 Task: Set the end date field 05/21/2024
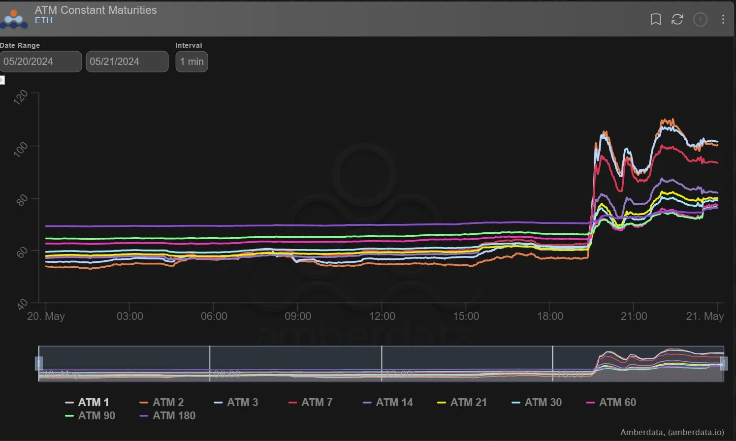(x=127, y=62)
